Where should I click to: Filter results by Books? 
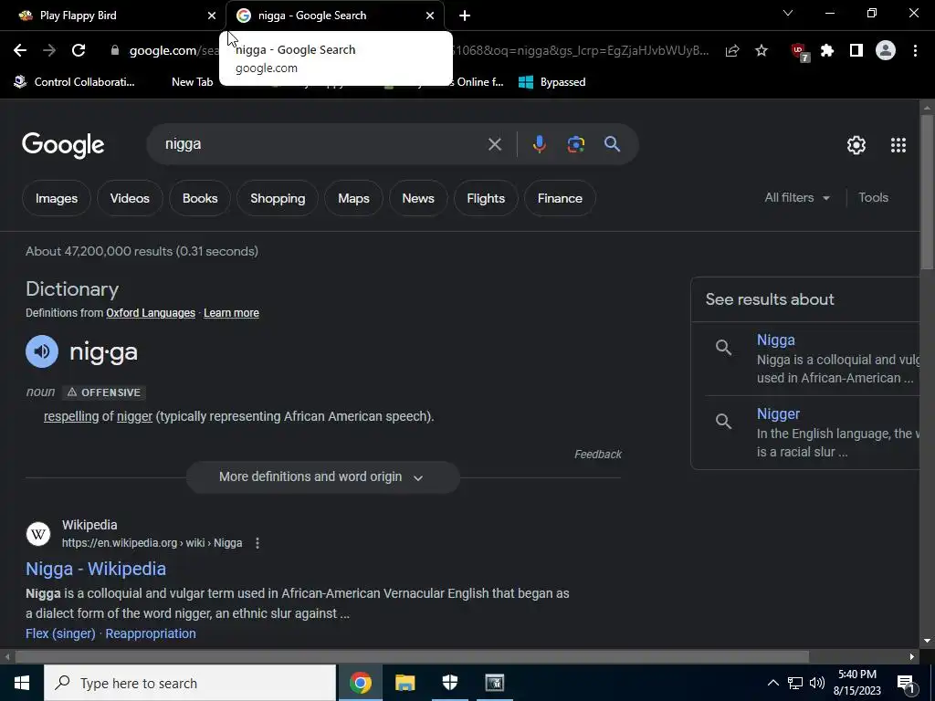[200, 198]
